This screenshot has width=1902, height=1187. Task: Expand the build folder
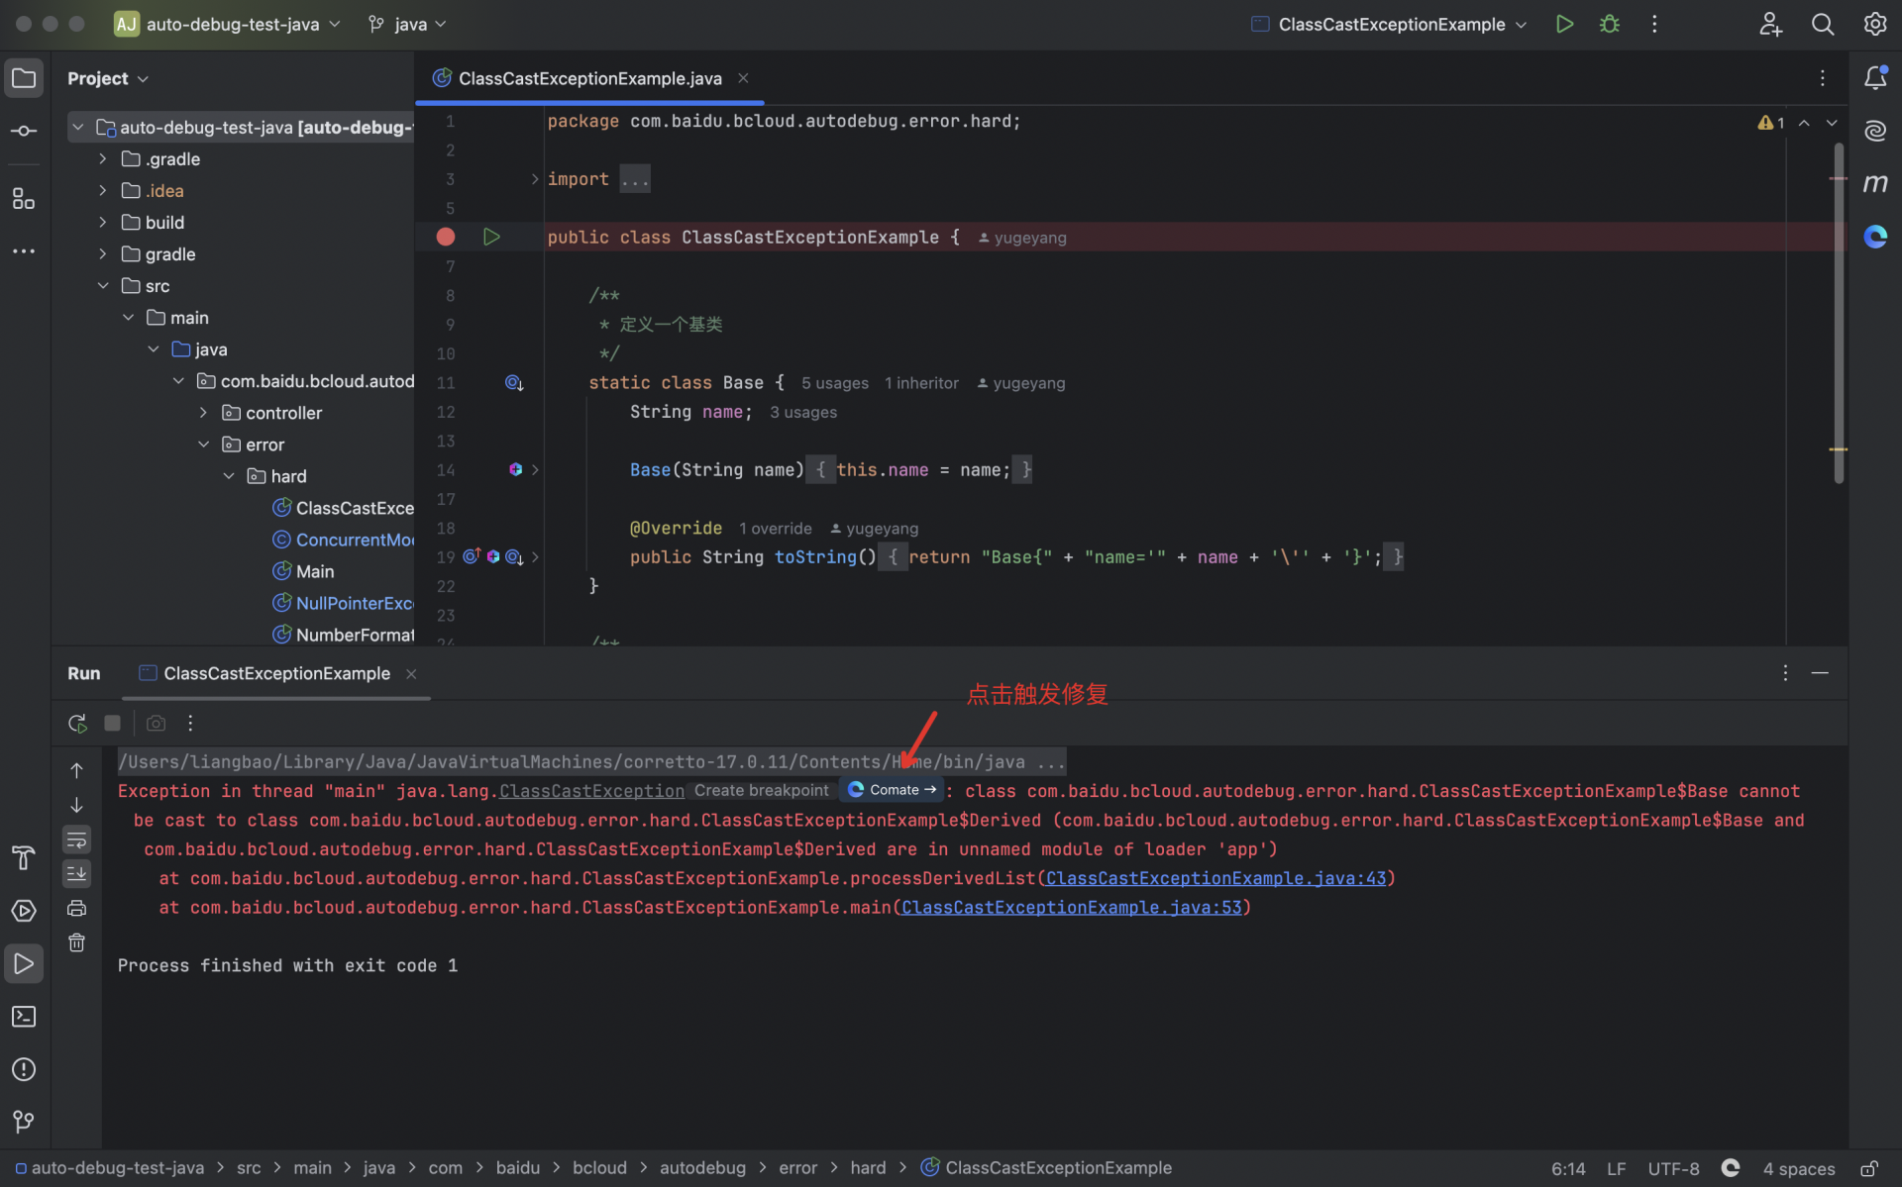tap(102, 222)
